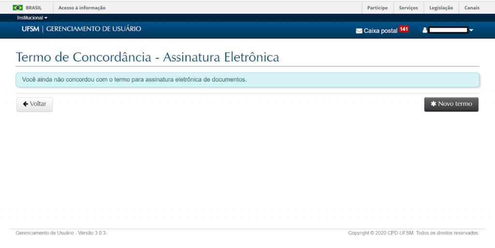The image size is (495, 248).
Task: Open the Acesso à informação link
Action: click(x=82, y=8)
